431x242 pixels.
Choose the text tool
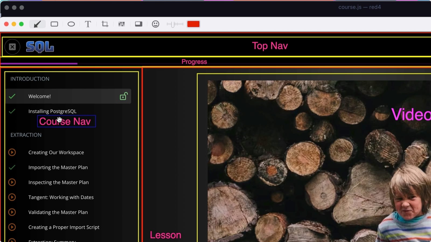pyautogui.click(x=88, y=24)
